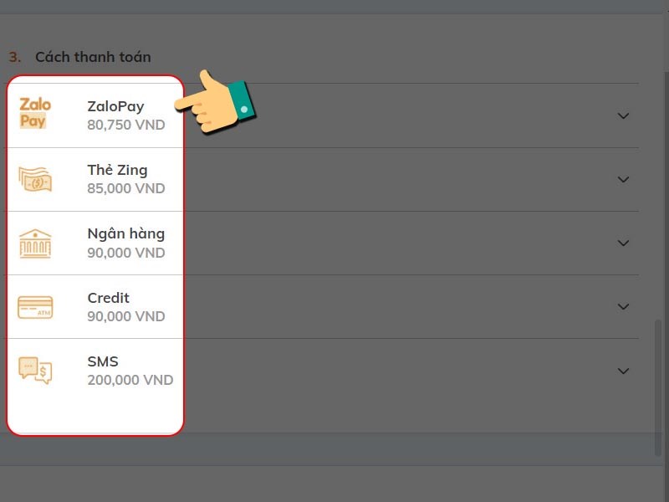Click the SMS price 200,000 VND
The height and width of the screenshot is (502, 669).
[x=130, y=380]
